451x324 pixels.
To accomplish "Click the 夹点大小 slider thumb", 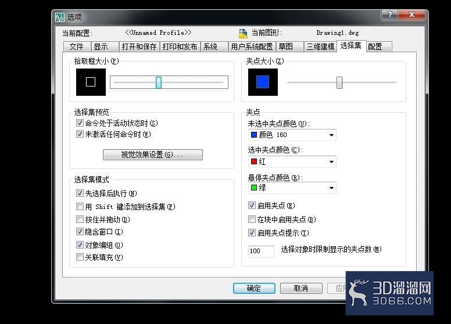I will pos(339,82).
